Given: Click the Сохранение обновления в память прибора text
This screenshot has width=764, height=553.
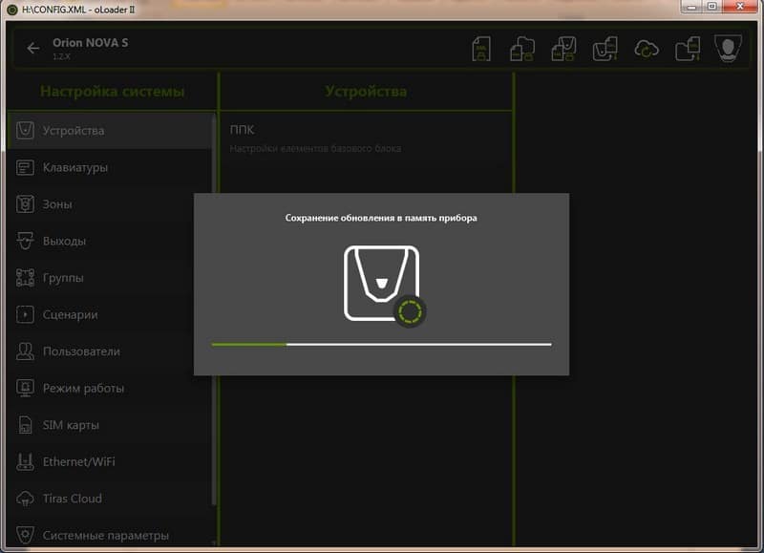Looking at the screenshot, I should tap(381, 218).
